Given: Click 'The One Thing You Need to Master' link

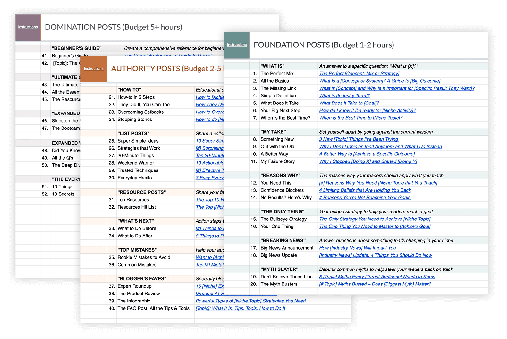Looking at the screenshot, I should point(375,227).
